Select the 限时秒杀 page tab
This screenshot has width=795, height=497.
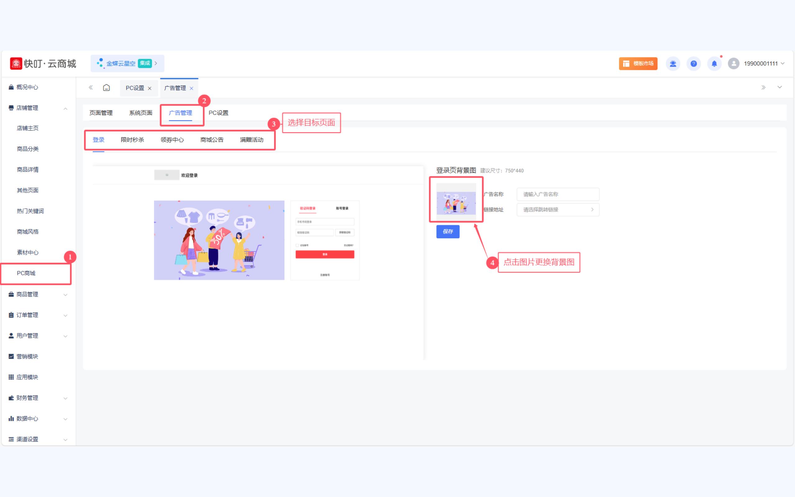click(132, 140)
